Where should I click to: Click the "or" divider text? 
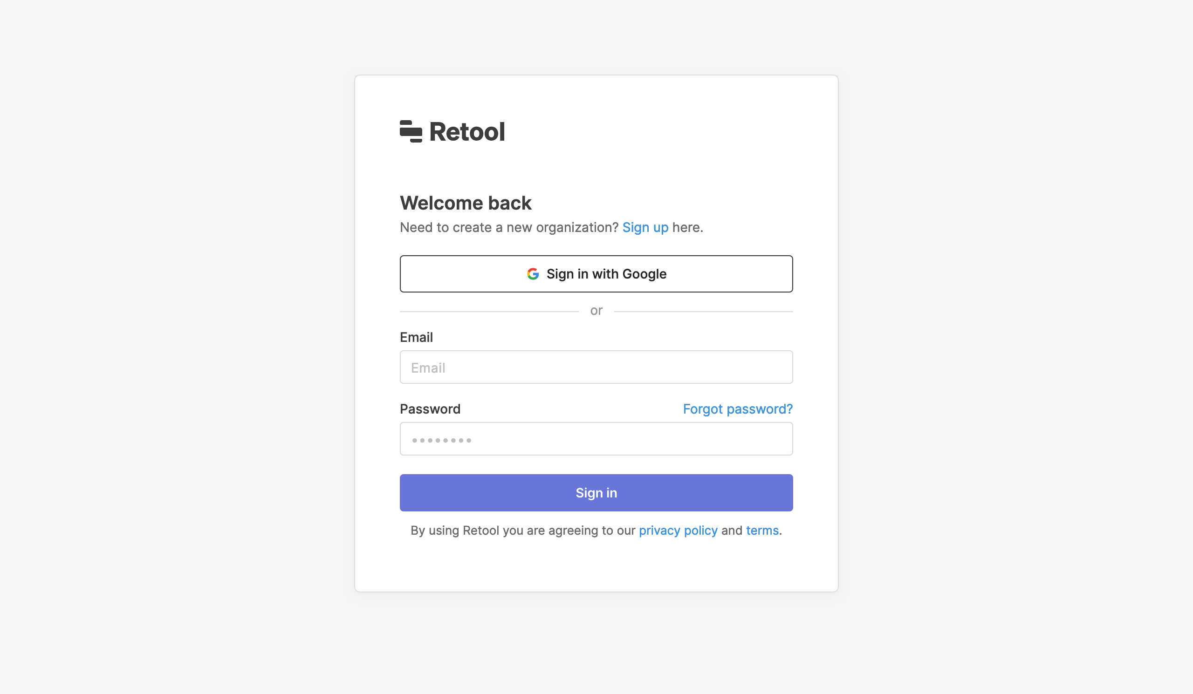point(596,311)
